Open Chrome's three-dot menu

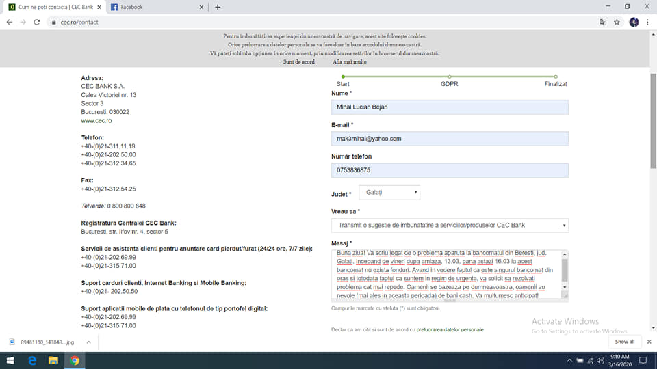[648, 22]
